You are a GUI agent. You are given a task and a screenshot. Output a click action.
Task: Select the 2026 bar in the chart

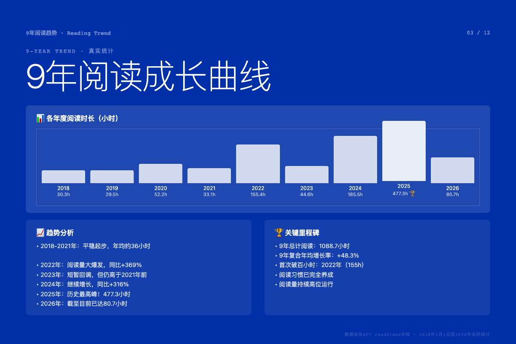[452, 170]
